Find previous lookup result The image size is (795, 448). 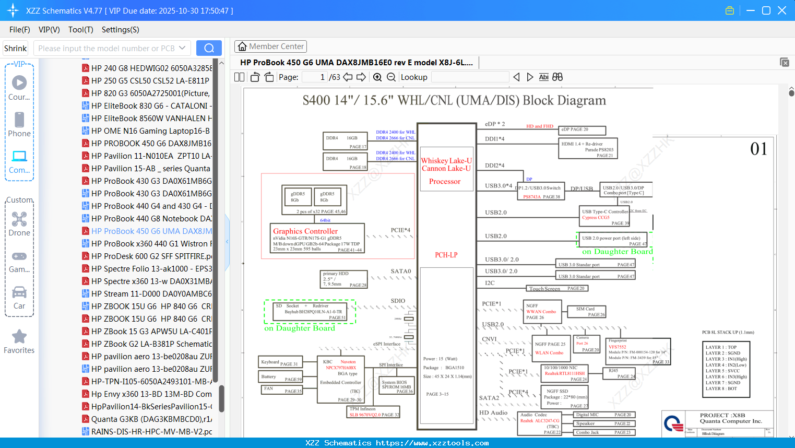[516, 77]
